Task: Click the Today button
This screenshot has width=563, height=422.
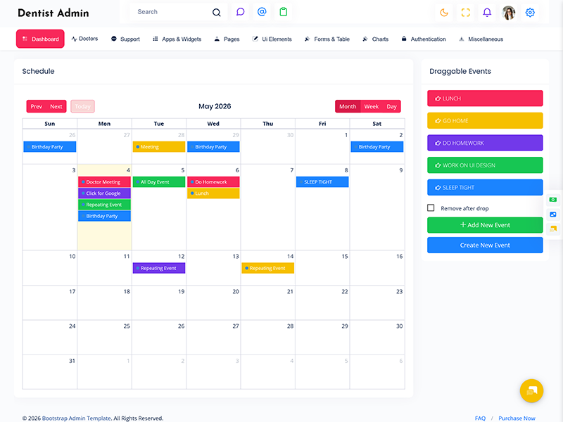Action: pyautogui.click(x=82, y=106)
